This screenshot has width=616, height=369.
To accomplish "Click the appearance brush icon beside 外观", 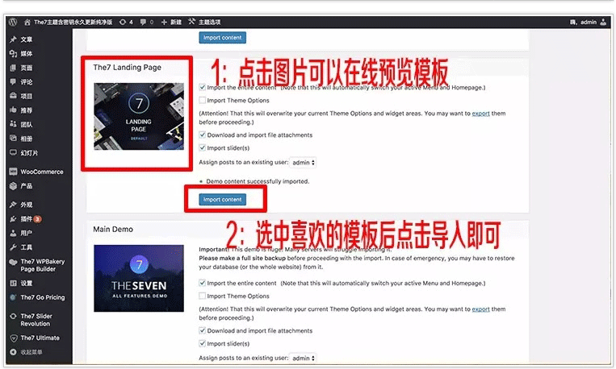I will (14, 205).
